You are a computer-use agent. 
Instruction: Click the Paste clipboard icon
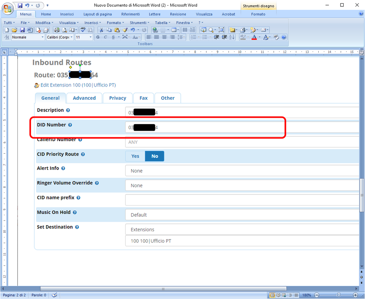click(x=117, y=30)
